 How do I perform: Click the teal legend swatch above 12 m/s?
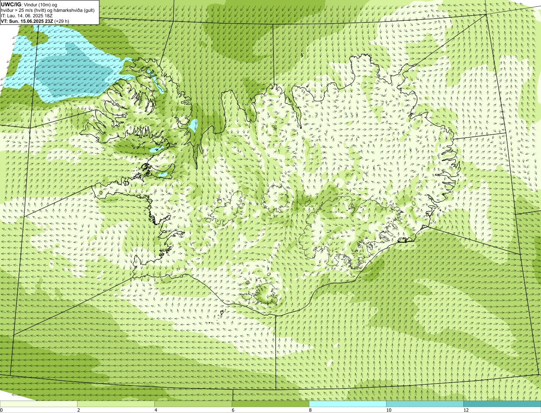503,404
